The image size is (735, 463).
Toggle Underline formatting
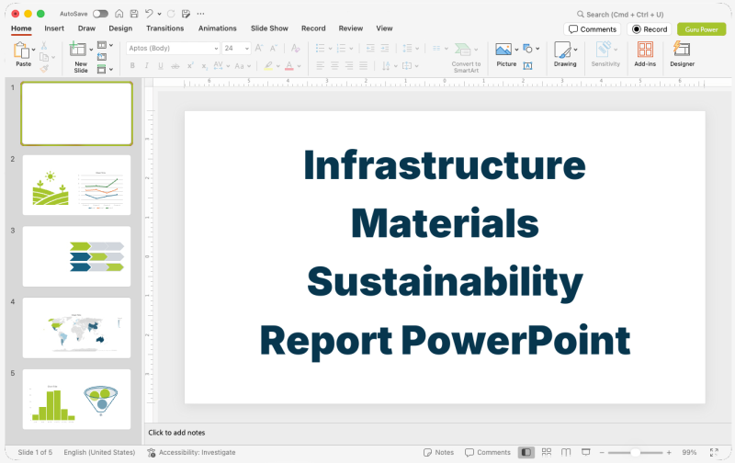click(161, 65)
